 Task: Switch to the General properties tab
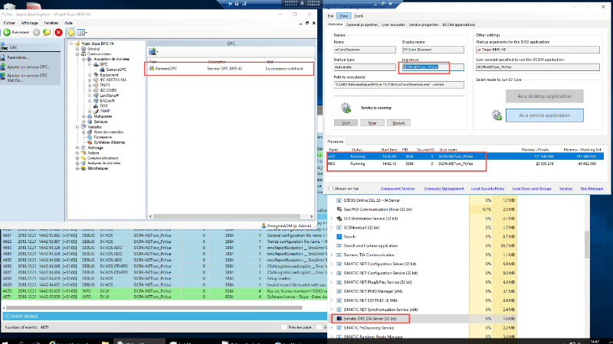362,24
